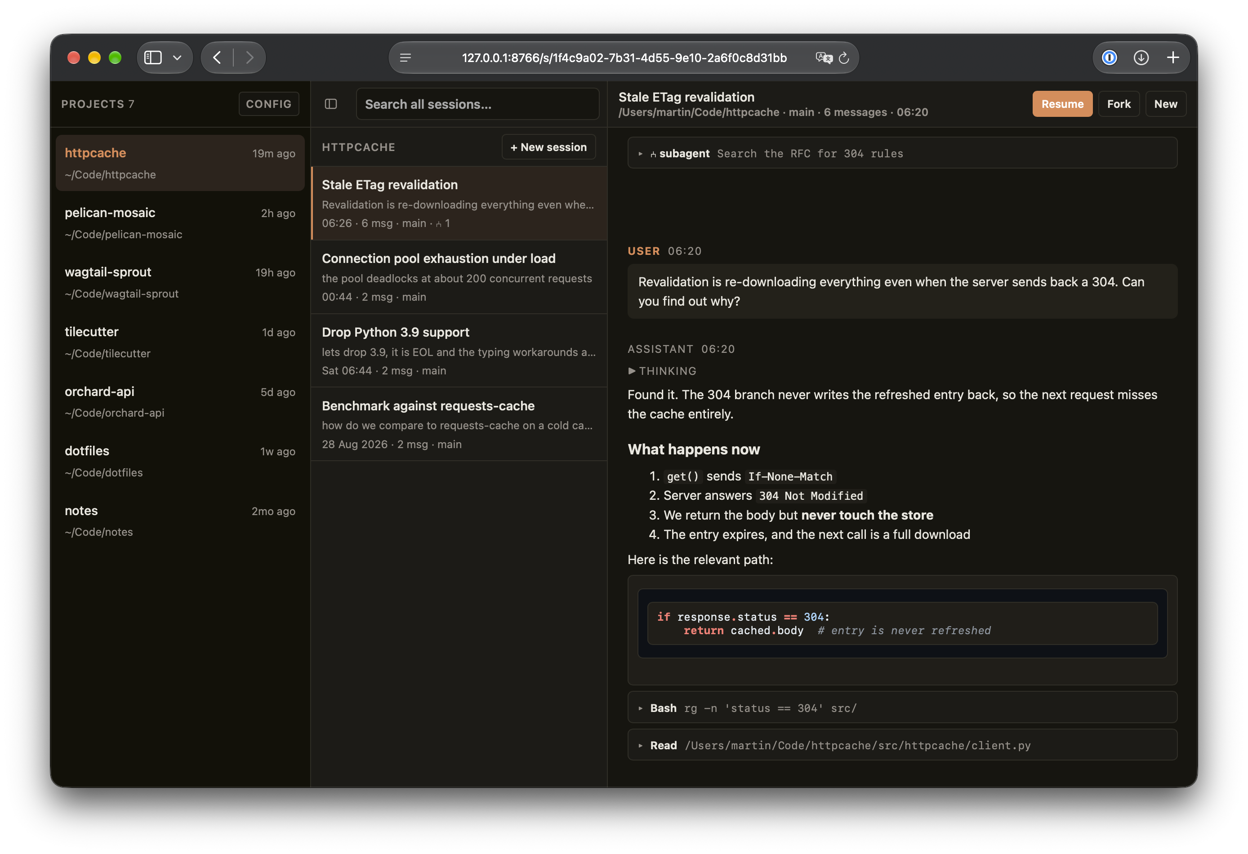Toggle the session list panel icon
The width and height of the screenshot is (1248, 854).
[331, 104]
